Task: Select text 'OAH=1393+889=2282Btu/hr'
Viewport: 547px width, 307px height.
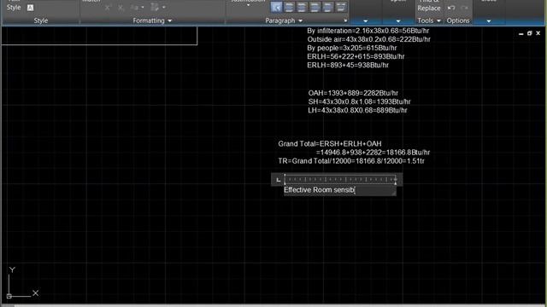Action: tap(353, 93)
